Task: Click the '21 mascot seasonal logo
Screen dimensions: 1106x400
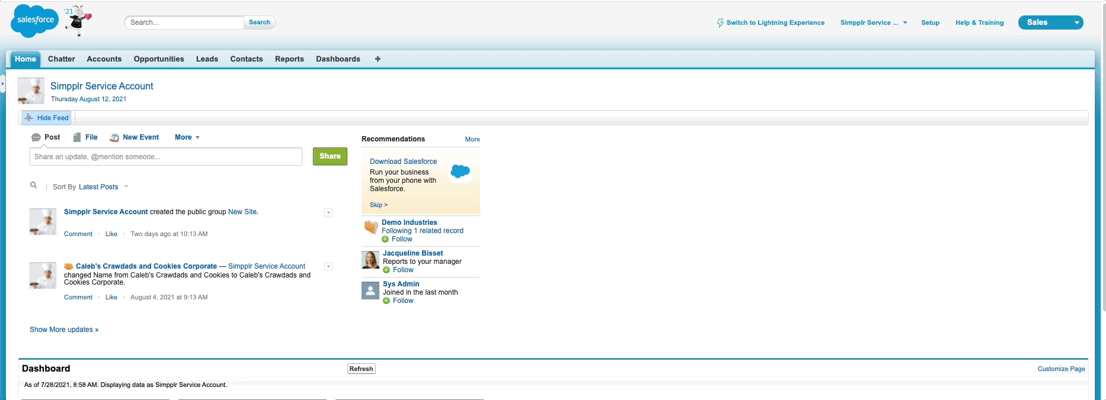Action: click(78, 21)
